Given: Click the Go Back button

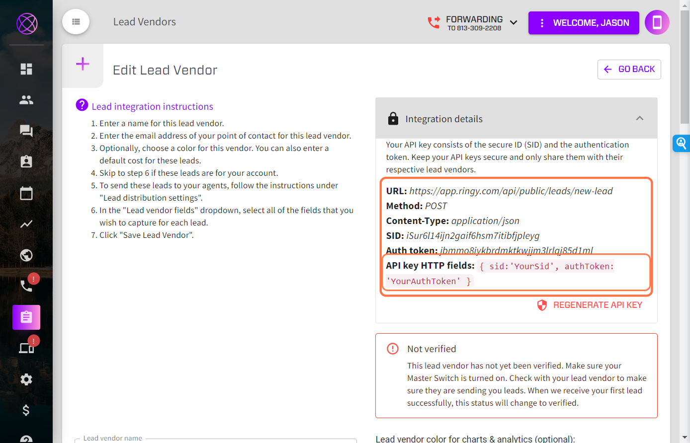Looking at the screenshot, I should point(629,70).
